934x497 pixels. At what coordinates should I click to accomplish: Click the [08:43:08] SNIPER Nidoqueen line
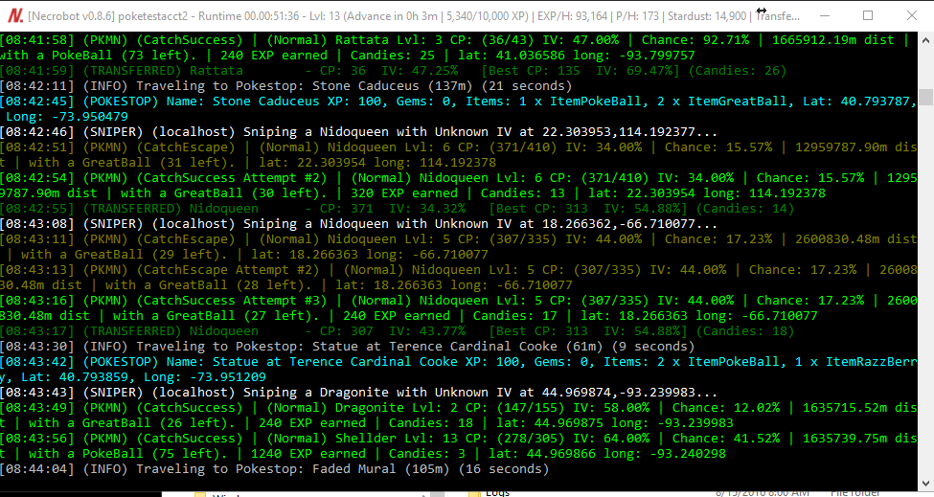[x=358, y=224]
